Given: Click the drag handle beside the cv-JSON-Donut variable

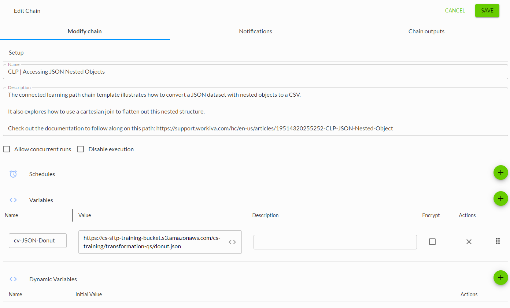Looking at the screenshot, I should [498, 241].
